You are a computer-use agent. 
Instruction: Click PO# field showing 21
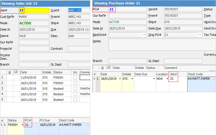coord(128,9)
